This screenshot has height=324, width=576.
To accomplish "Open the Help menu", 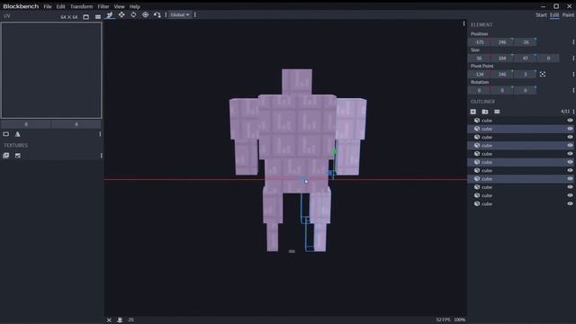I will pyautogui.click(x=134, y=6).
